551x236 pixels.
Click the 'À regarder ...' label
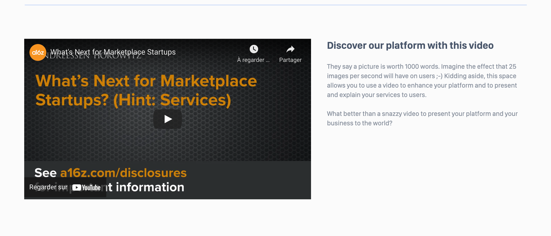pyautogui.click(x=253, y=60)
